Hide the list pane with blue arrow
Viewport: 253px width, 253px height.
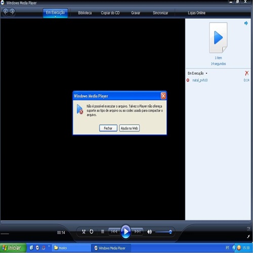[x=246, y=23]
